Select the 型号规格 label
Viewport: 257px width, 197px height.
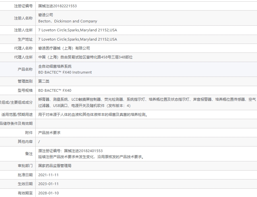coord(25,90)
